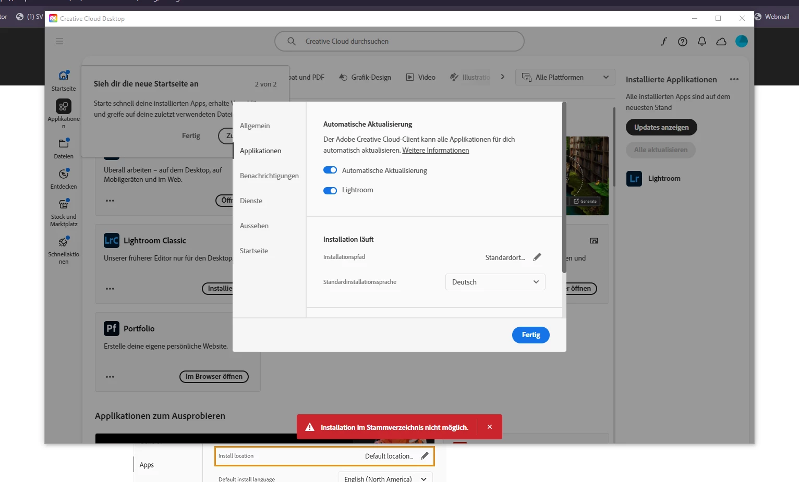The image size is (799, 482).
Task: Open the Alle Plattformen dropdown
Action: coord(565,77)
